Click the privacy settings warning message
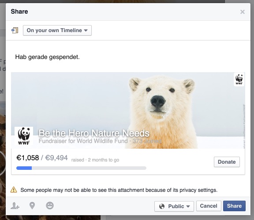 119,190
